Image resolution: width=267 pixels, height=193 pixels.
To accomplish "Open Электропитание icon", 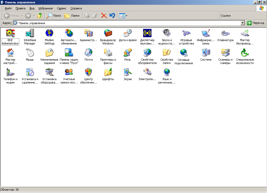I will coord(147,72).
